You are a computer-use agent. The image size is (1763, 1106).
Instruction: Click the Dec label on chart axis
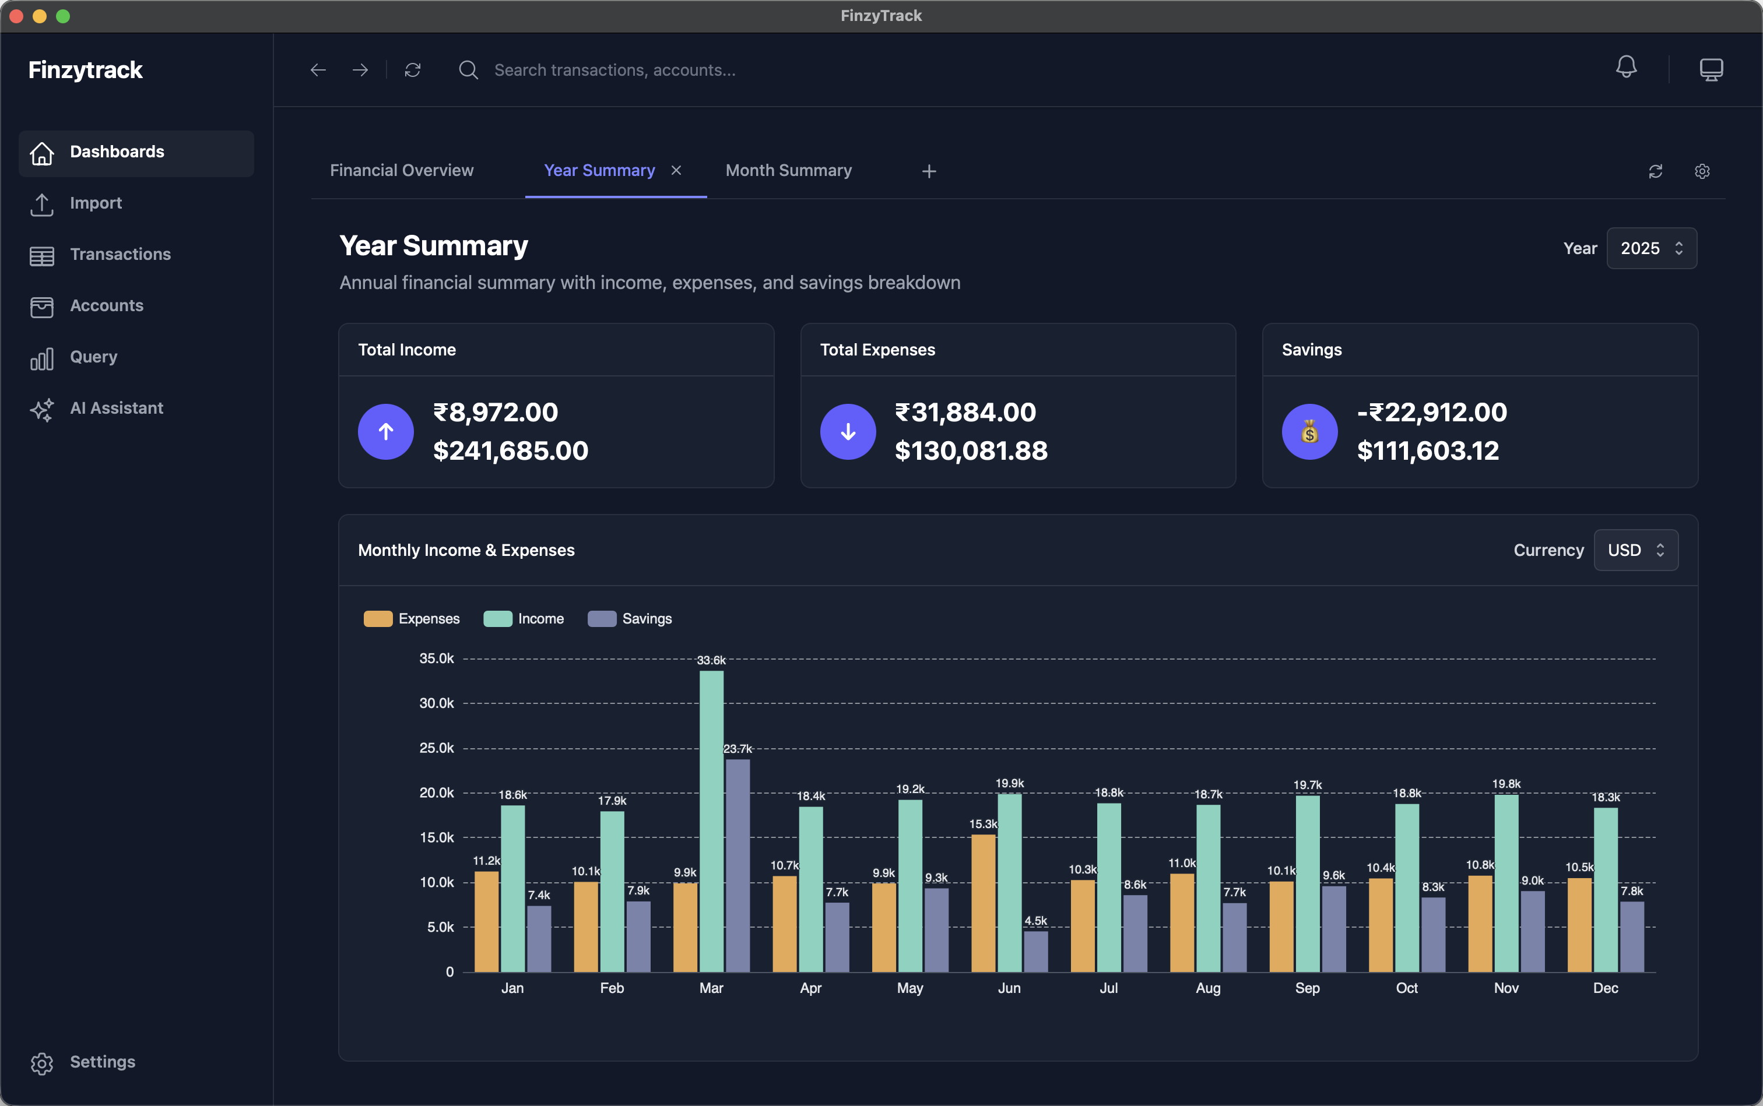(1605, 988)
